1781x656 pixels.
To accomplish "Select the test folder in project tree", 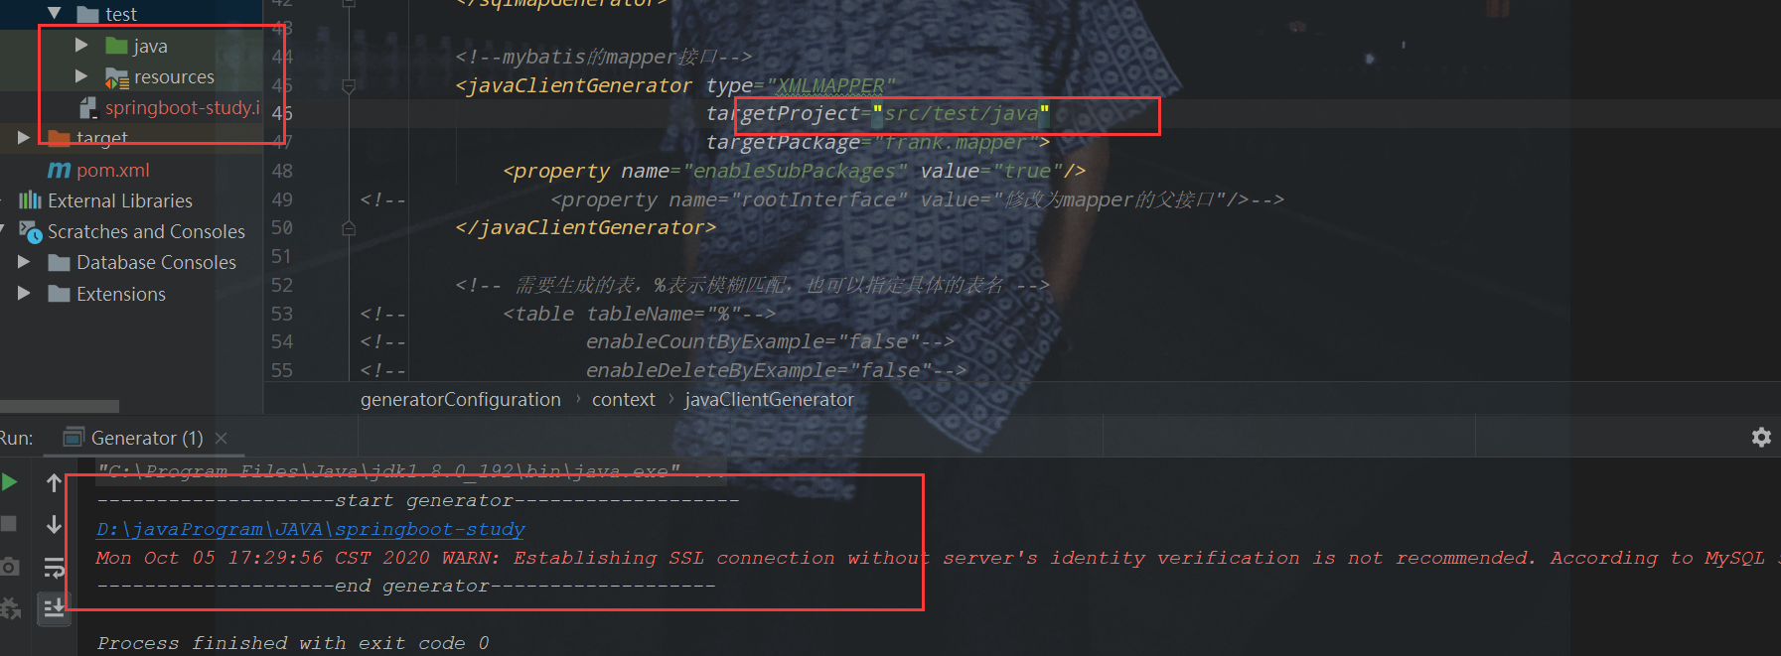I will click(x=121, y=14).
